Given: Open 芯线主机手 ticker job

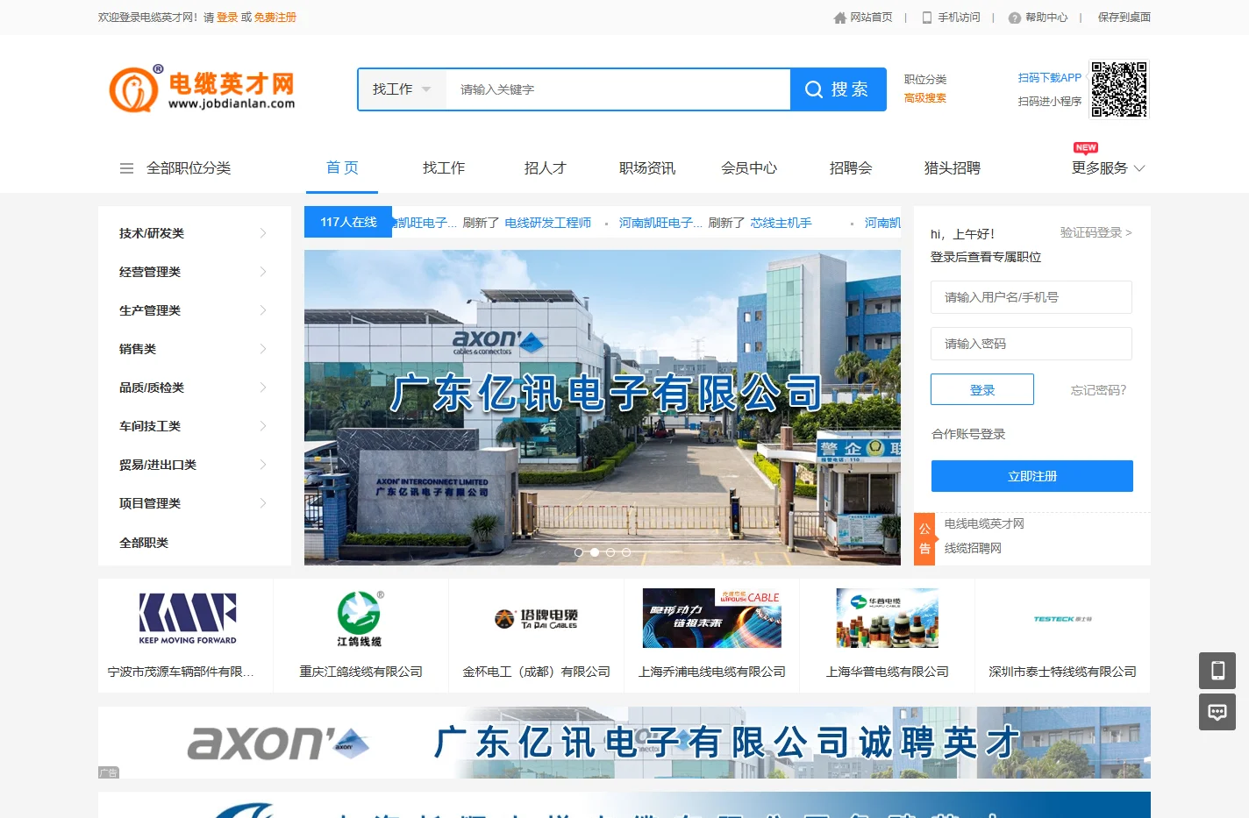Looking at the screenshot, I should coord(781,223).
